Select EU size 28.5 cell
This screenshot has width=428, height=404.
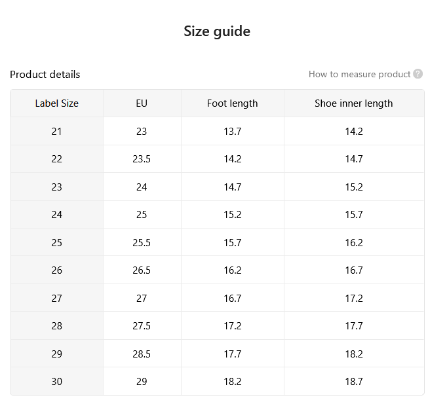(x=142, y=354)
